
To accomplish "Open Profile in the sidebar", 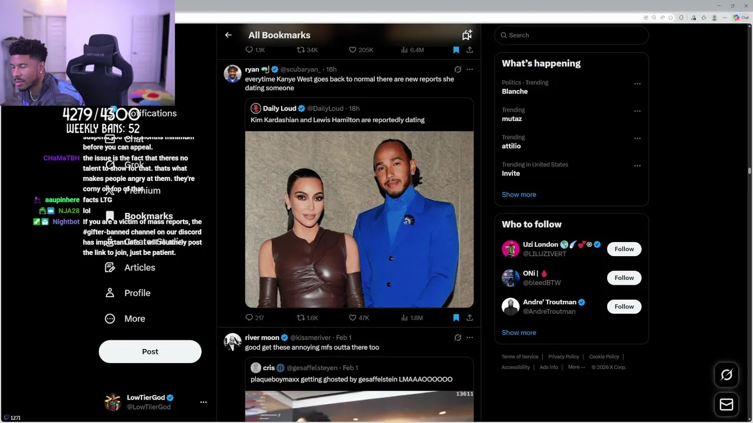I will [x=128, y=293].
